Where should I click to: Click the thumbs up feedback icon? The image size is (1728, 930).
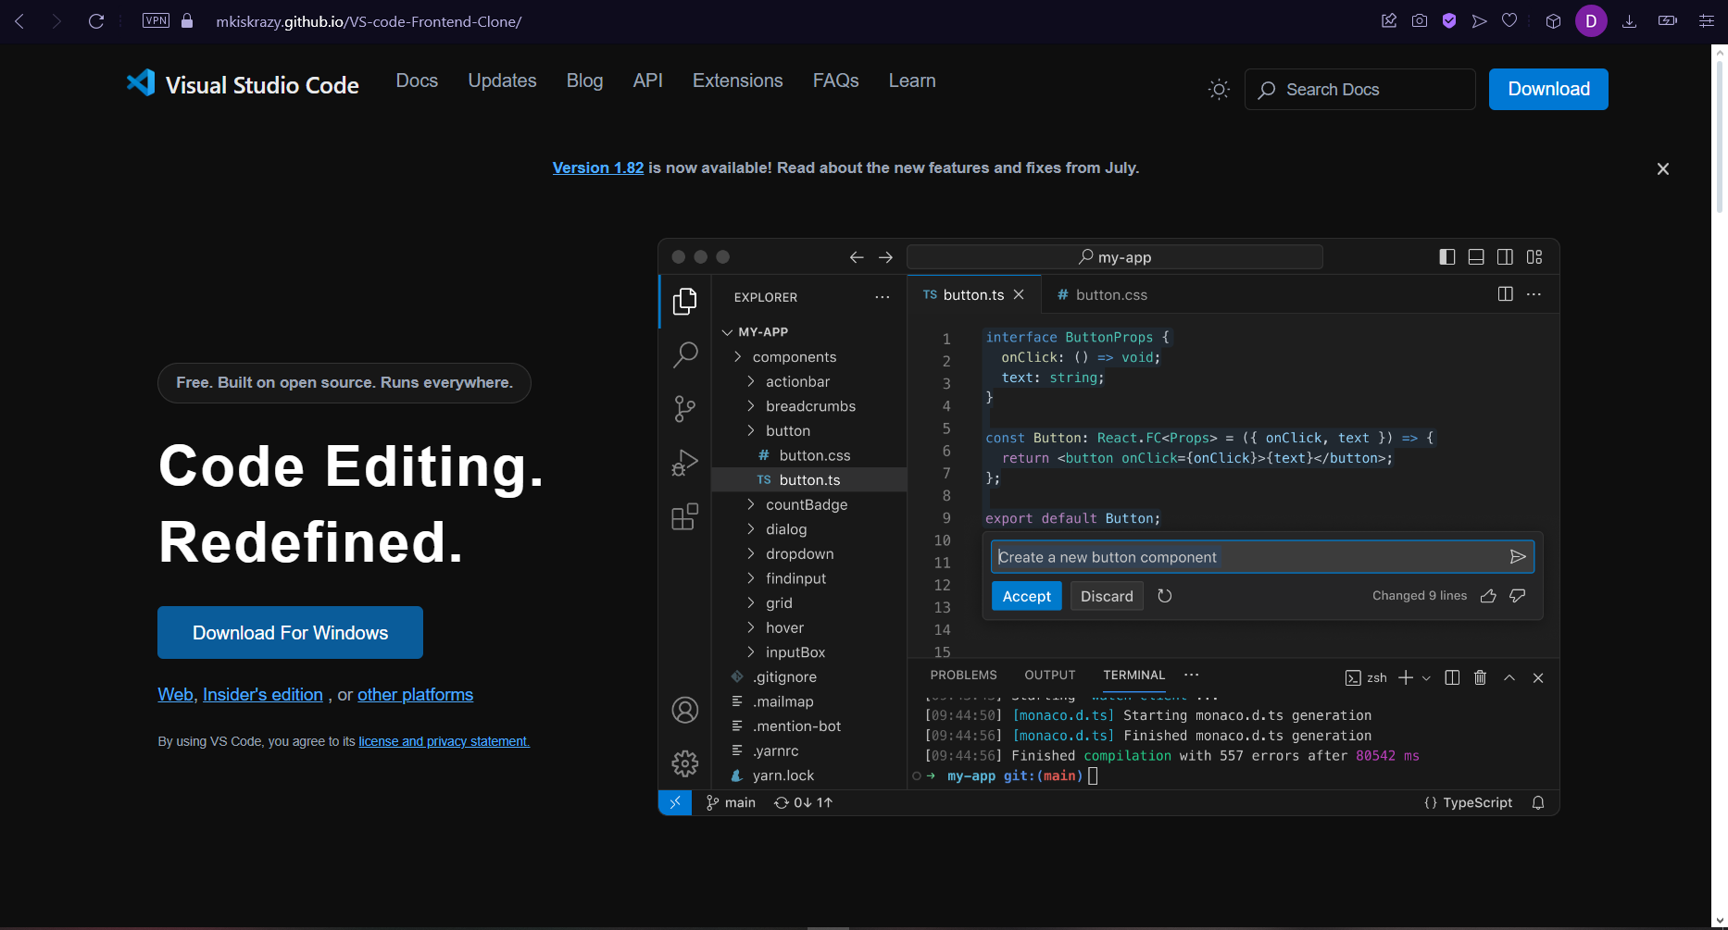pos(1488,596)
